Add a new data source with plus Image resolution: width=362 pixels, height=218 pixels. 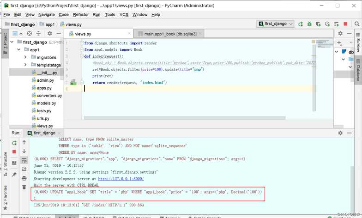[339, 42]
